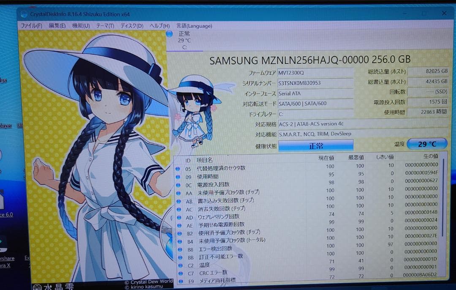Open the 言語(Language) selection menu
The width and height of the screenshot is (456, 290).
point(194,26)
